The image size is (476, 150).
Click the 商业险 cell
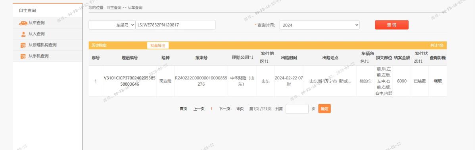(x=165, y=81)
